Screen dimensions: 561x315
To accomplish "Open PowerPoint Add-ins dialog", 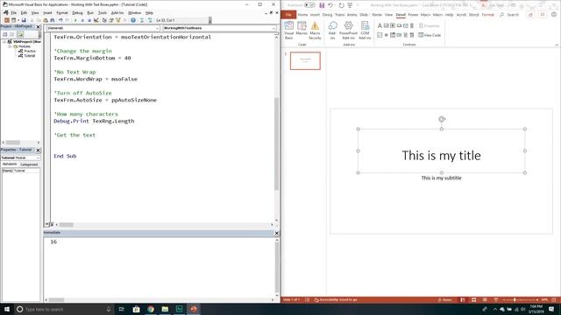I will click(x=348, y=31).
